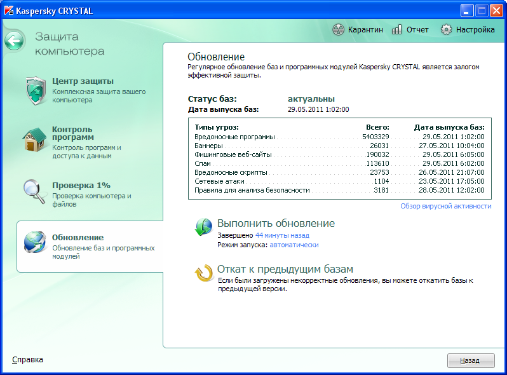Click the green back arrow icon
This screenshot has height=375, width=507.
pos(14,41)
